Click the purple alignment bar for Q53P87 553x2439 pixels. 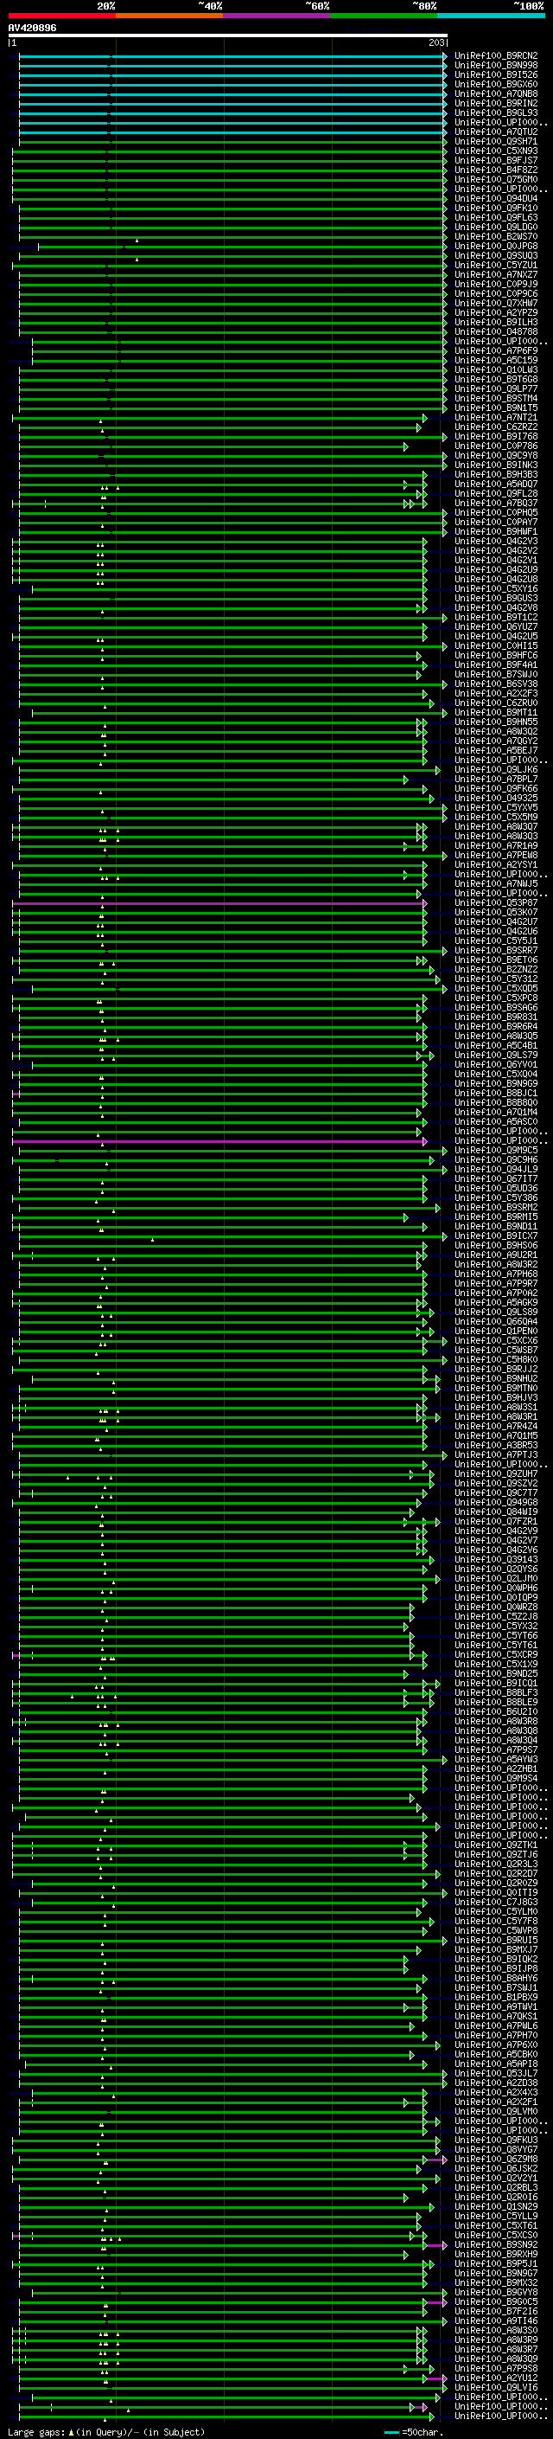tap(219, 903)
